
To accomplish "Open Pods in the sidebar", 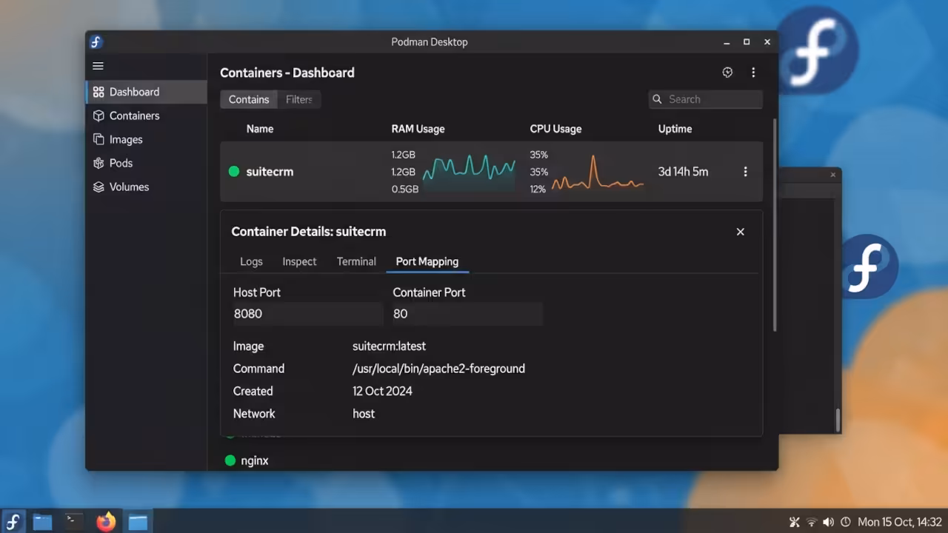I will [147, 163].
